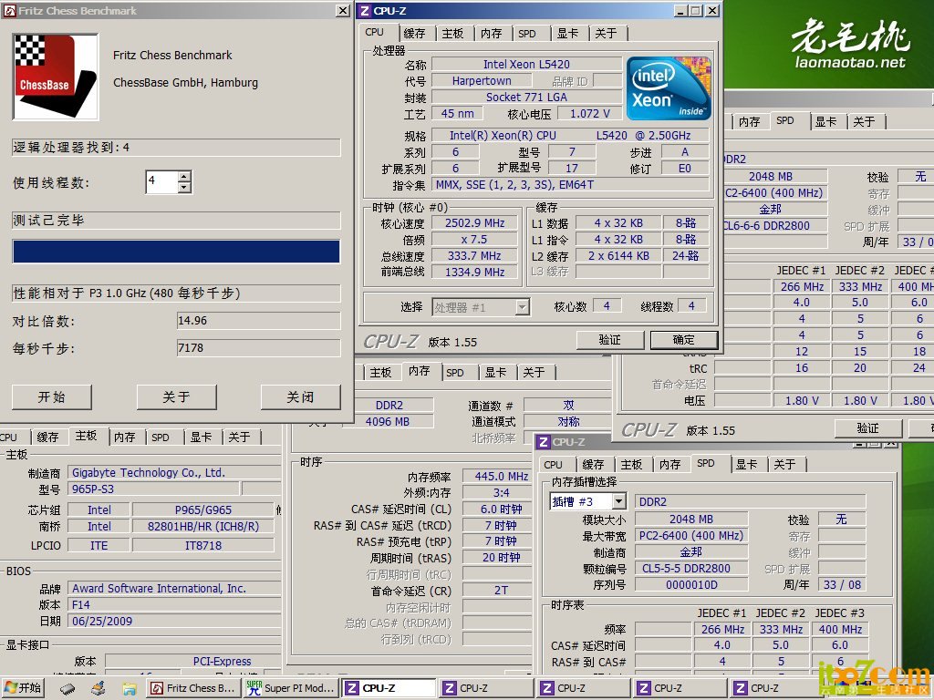
Task: Click the ChessBase logo image
Action: [56, 77]
